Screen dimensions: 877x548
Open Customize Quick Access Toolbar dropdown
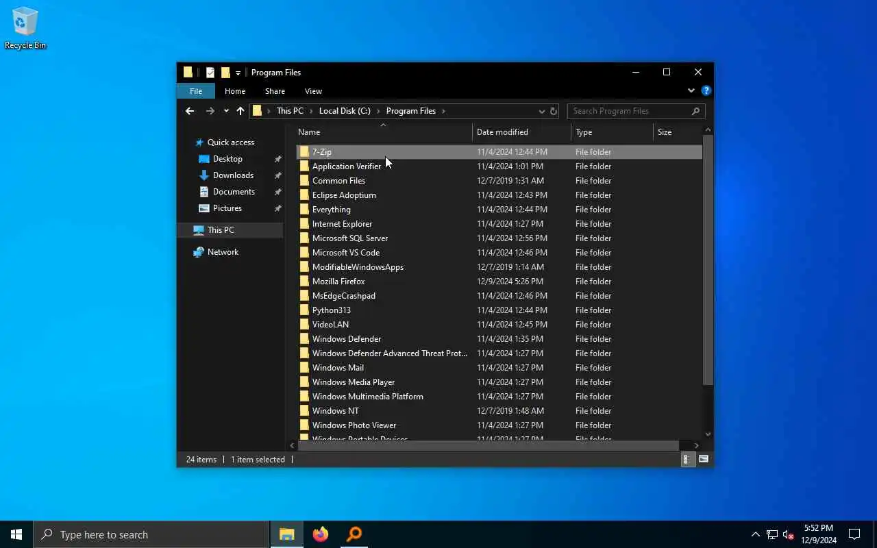(238, 73)
